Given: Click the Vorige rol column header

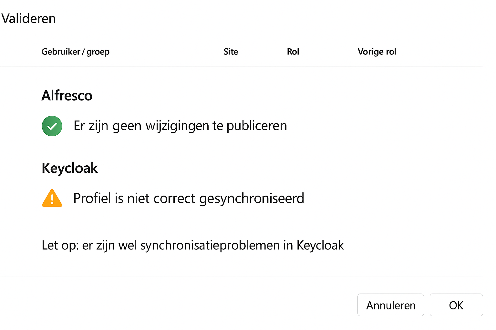Looking at the screenshot, I should point(377,52).
